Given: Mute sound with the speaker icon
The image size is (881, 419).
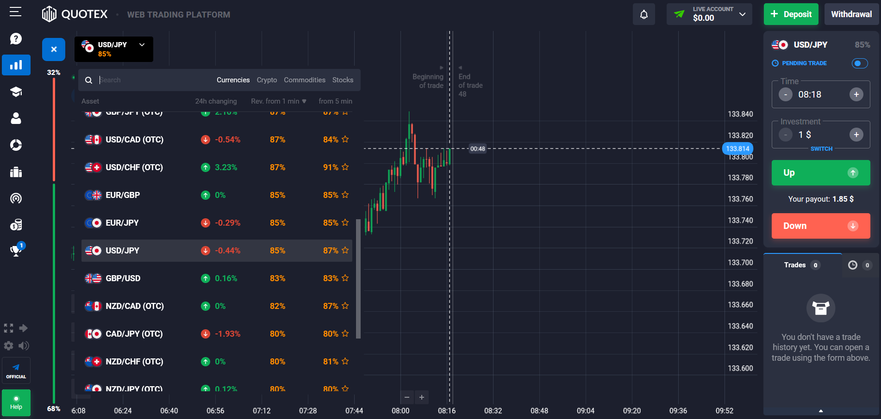Looking at the screenshot, I should tap(24, 345).
